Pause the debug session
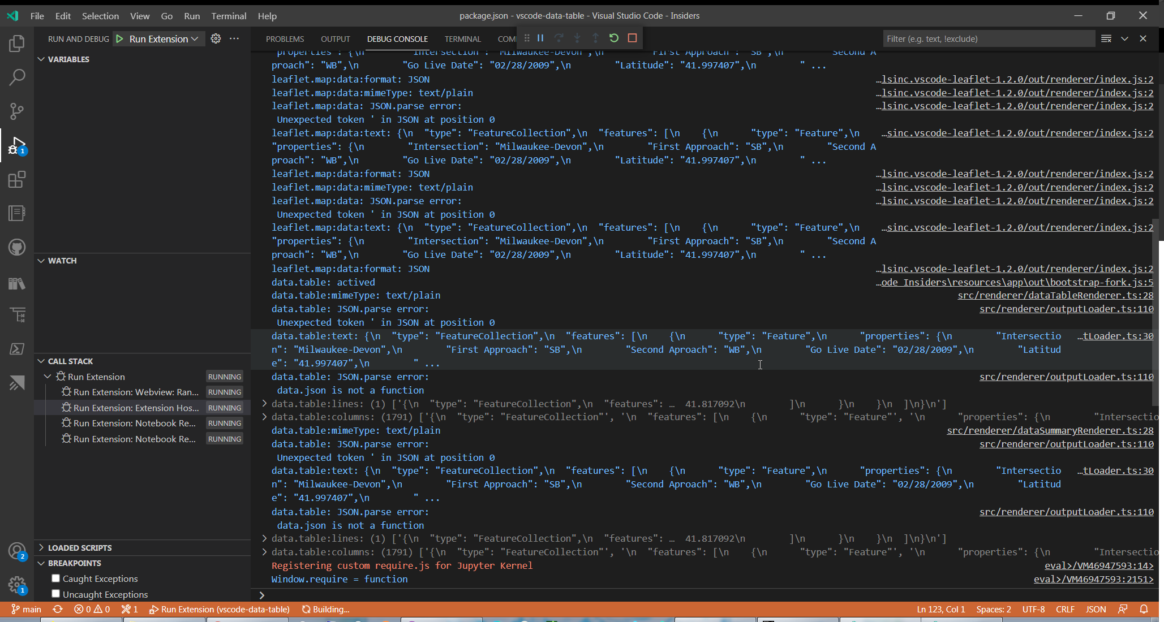Screen dimensions: 1164x622 click(540, 38)
